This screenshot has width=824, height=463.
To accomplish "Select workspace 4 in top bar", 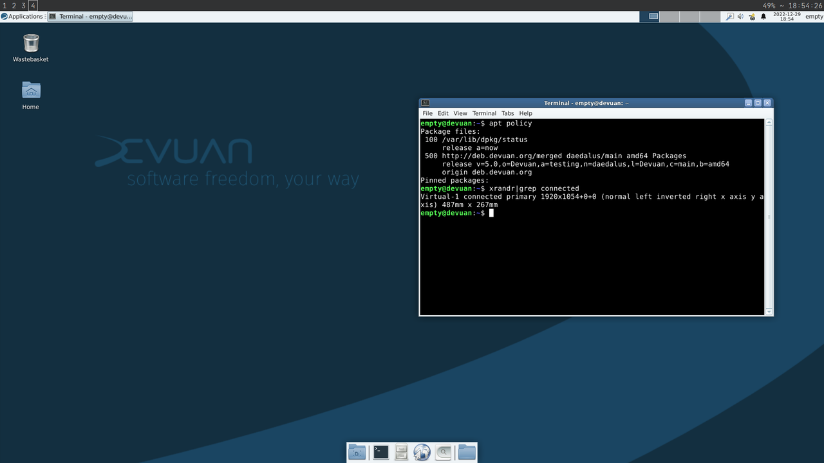I will pos(33,6).
